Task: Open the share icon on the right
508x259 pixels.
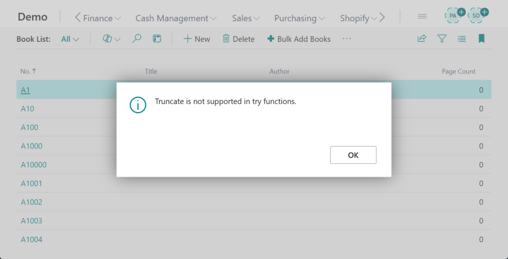Action: point(422,39)
